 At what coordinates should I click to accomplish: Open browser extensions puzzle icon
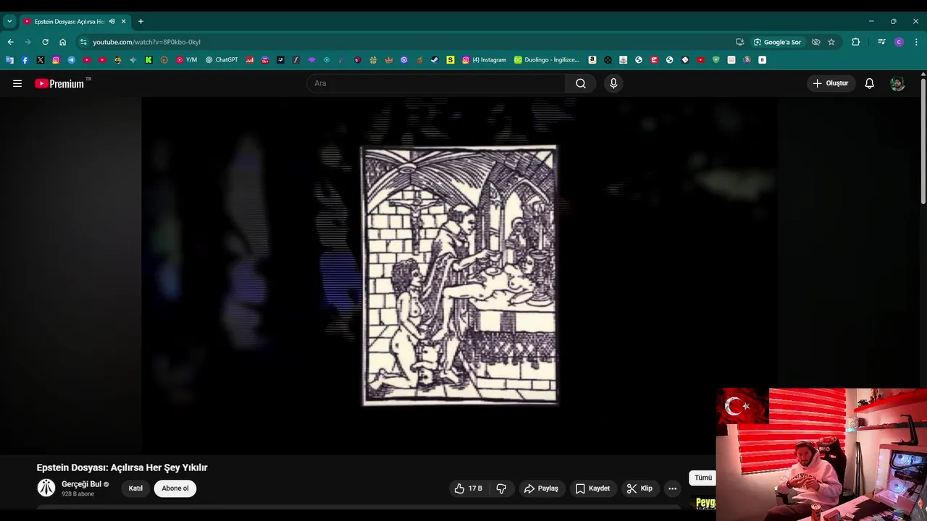pyautogui.click(x=855, y=42)
